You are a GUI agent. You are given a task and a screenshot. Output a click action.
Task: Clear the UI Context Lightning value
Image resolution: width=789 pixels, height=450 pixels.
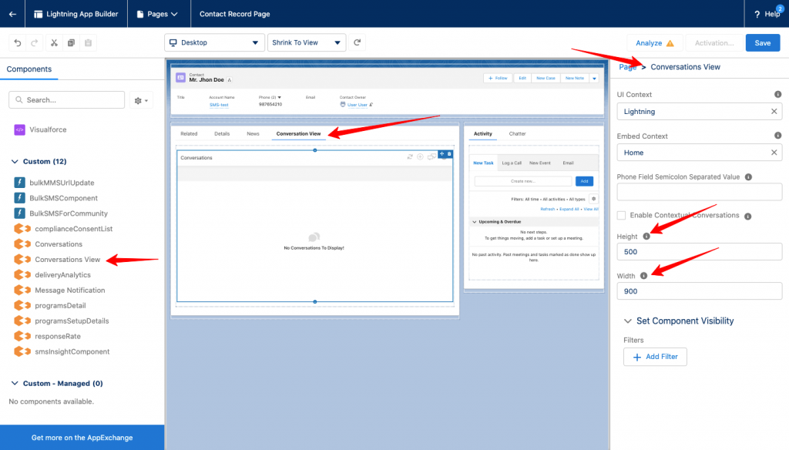(x=774, y=112)
